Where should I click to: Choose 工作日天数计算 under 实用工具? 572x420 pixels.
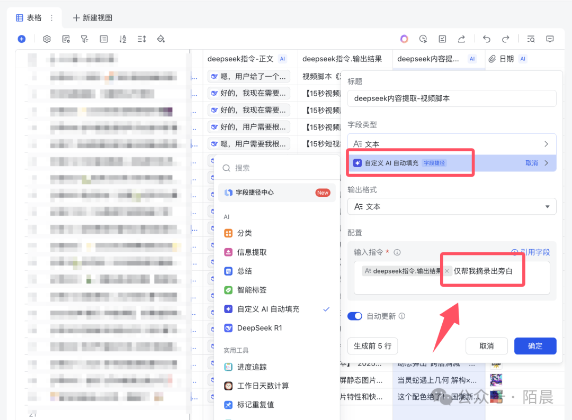click(277, 386)
